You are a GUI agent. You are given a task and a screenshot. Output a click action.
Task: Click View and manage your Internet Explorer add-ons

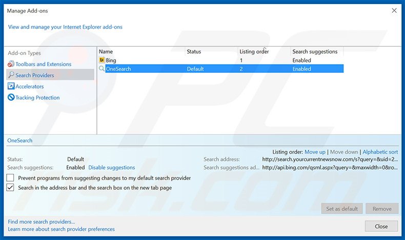(65, 27)
